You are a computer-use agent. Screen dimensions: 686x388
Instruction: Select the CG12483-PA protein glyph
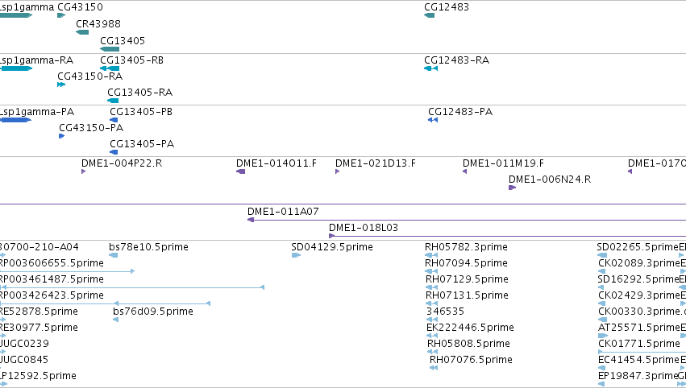point(433,120)
